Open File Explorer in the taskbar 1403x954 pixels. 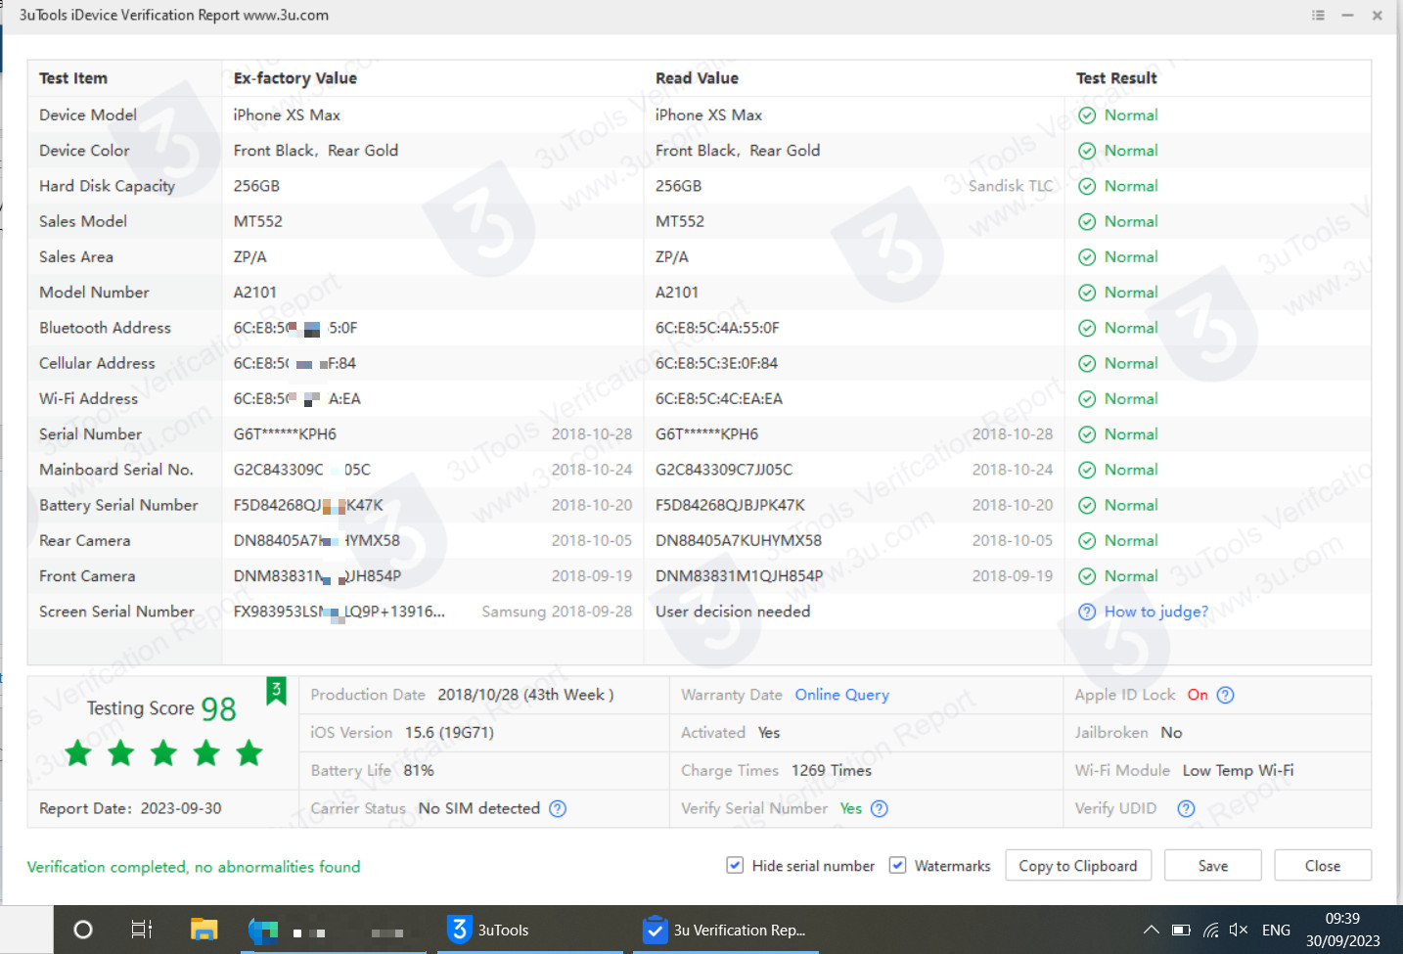click(x=204, y=930)
